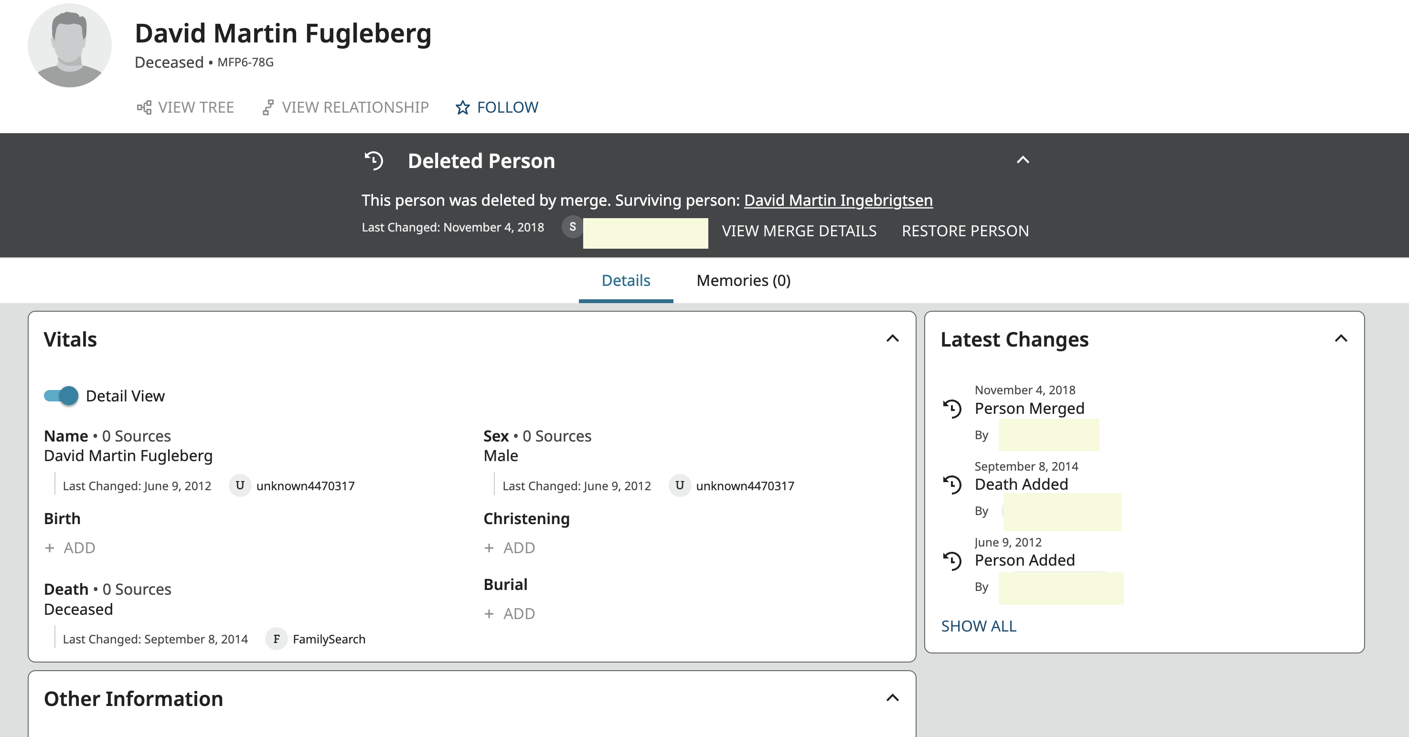Select the Details tab
The width and height of the screenshot is (1409, 737).
click(x=626, y=281)
